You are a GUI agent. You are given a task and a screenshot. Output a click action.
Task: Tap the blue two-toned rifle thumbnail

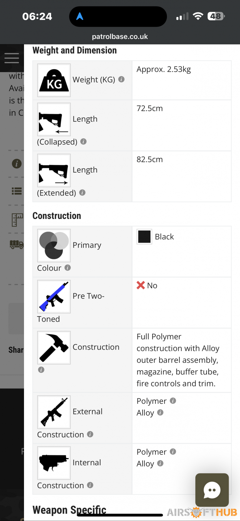[x=54, y=296]
